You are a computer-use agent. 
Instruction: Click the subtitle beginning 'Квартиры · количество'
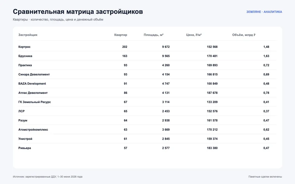(58, 20)
